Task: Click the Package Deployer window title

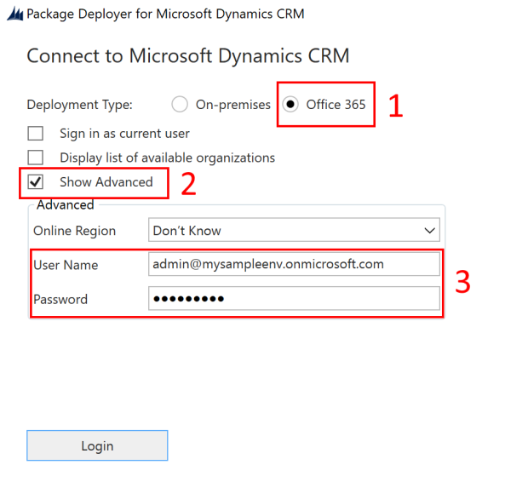Action: pos(165,14)
